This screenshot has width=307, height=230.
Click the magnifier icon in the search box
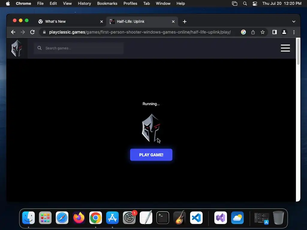tap(40, 48)
